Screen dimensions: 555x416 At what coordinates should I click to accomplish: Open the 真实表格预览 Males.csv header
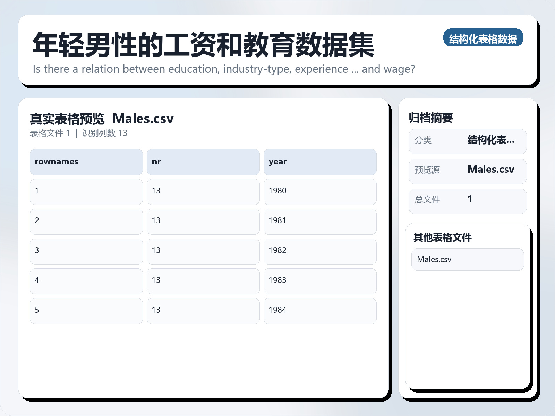click(x=102, y=119)
